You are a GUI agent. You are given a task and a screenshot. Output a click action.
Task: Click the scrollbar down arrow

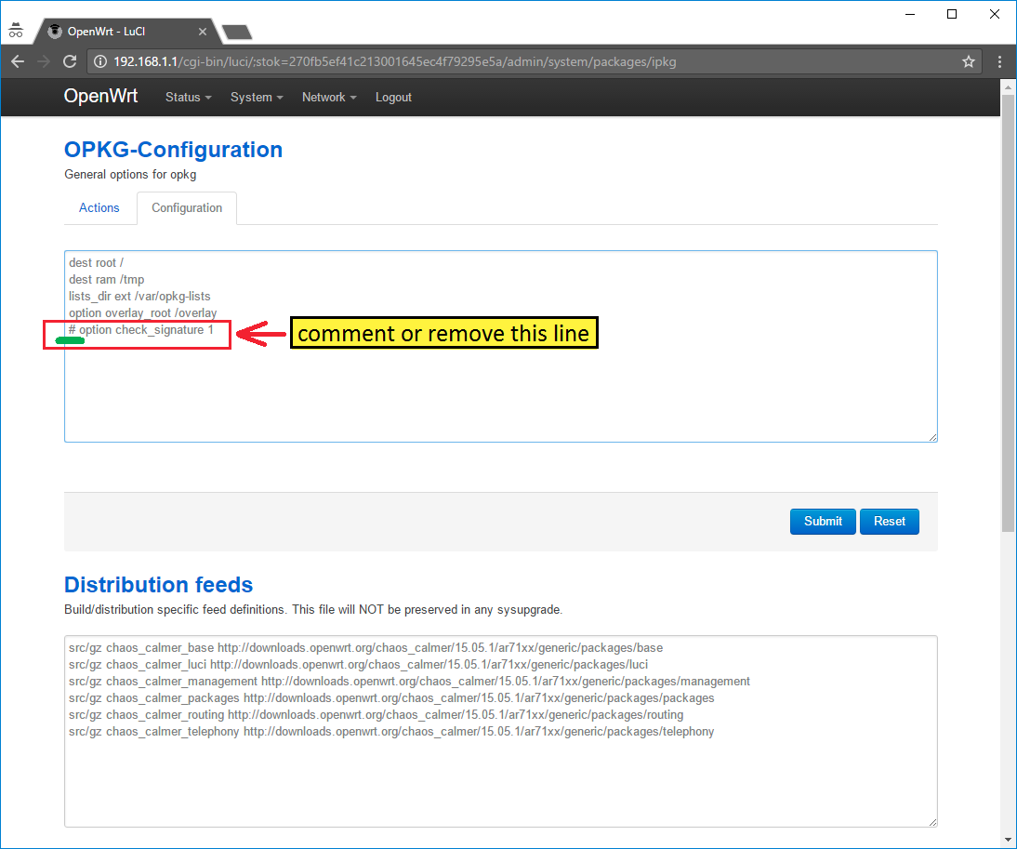(1008, 840)
